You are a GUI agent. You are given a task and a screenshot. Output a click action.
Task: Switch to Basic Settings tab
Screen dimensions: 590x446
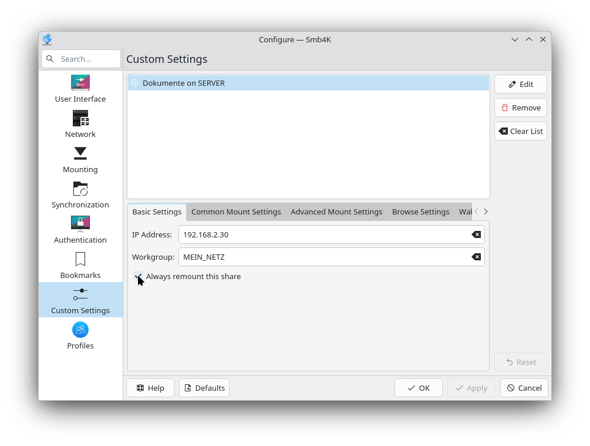157,212
